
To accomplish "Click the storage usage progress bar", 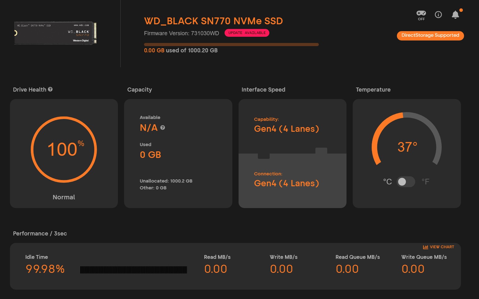I will 231,45.
